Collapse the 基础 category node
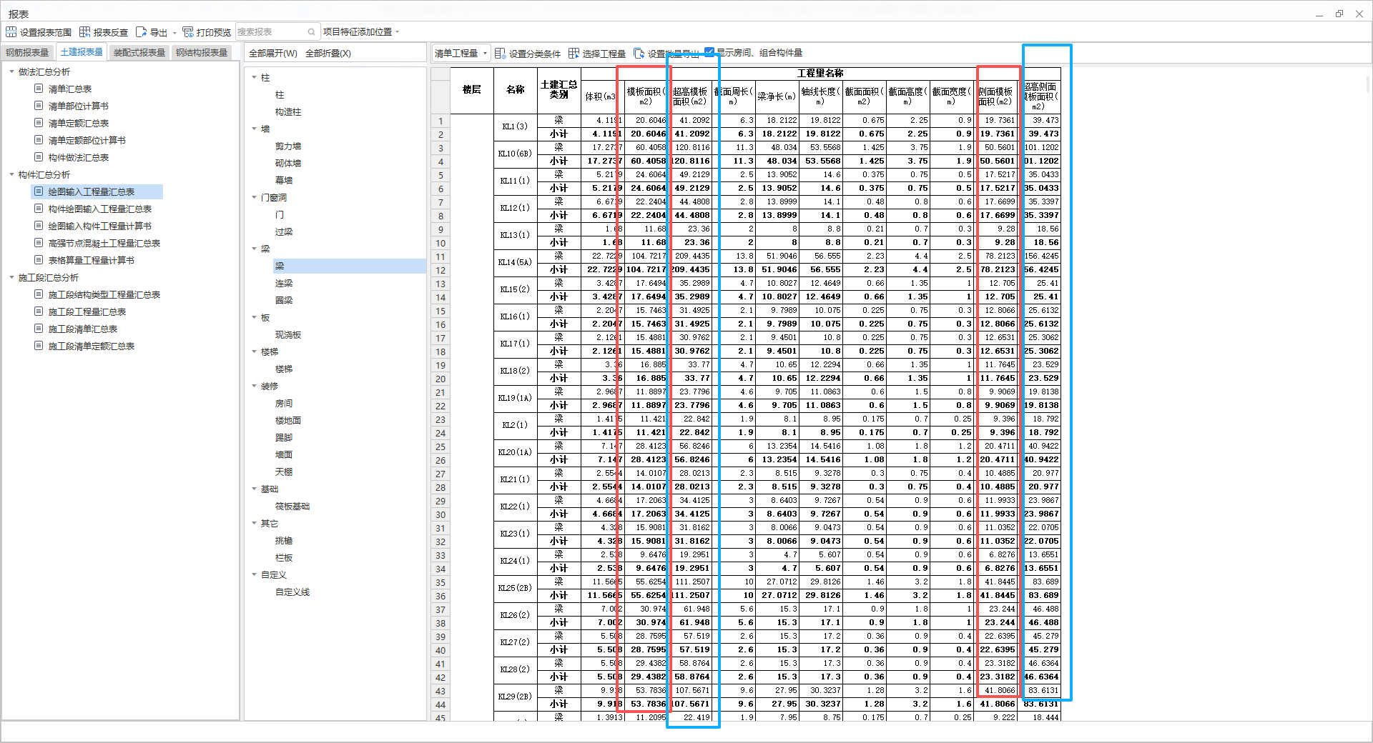Screen dimensions: 1373x743 254,489
